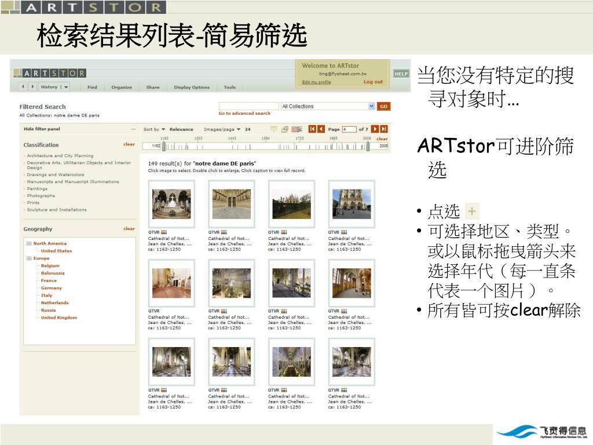Click the history forward arrow
Image resolution: width=593 pixels, height=445 pixels.
click(32, 87)
